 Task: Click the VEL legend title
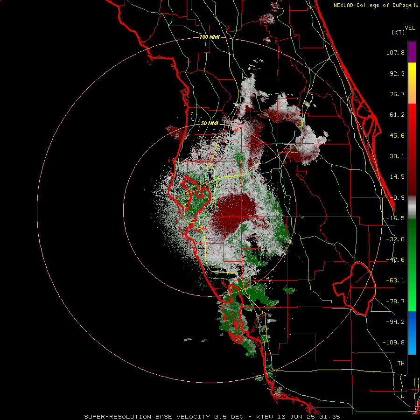point(410,28)
